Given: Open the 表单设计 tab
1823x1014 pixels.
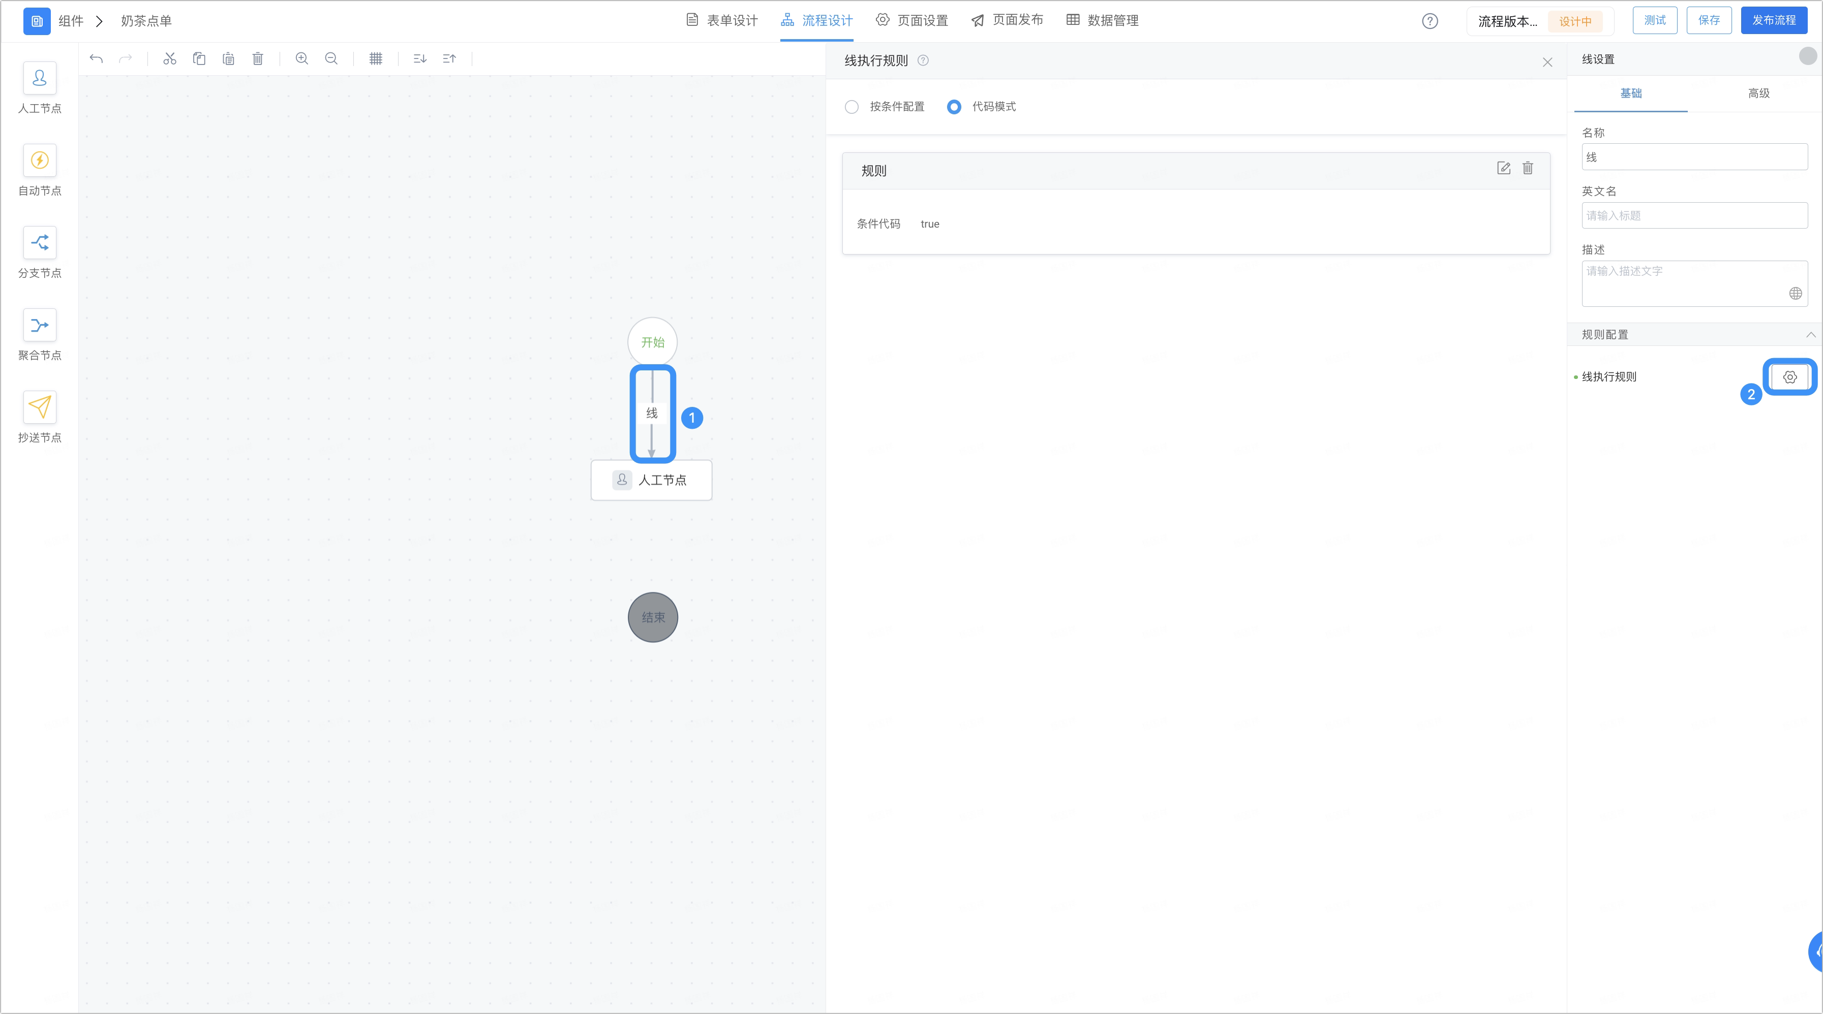Looking at the screenshot, I should coord(722,20).
